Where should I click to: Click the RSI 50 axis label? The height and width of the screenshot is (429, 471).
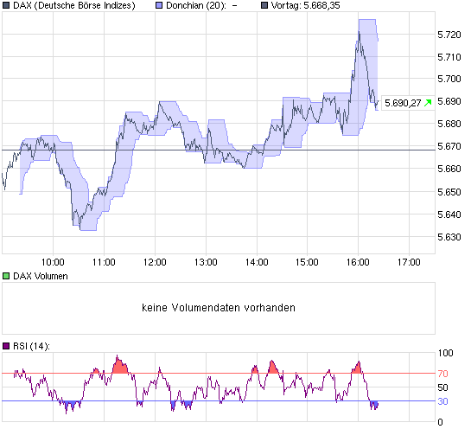[x=443, y=387]
